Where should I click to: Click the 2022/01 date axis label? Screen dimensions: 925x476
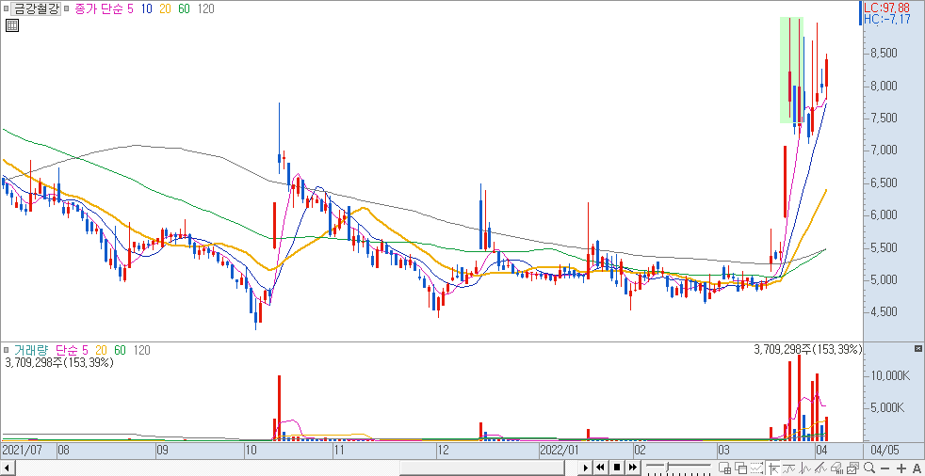coord(560,451)
